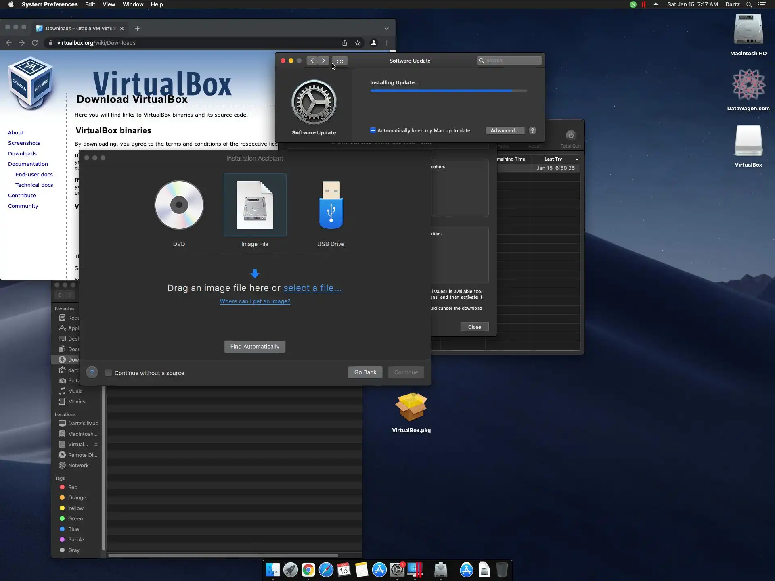Open the Window menu in menu bar
This screenshot has width=775, height=581.
133,4
